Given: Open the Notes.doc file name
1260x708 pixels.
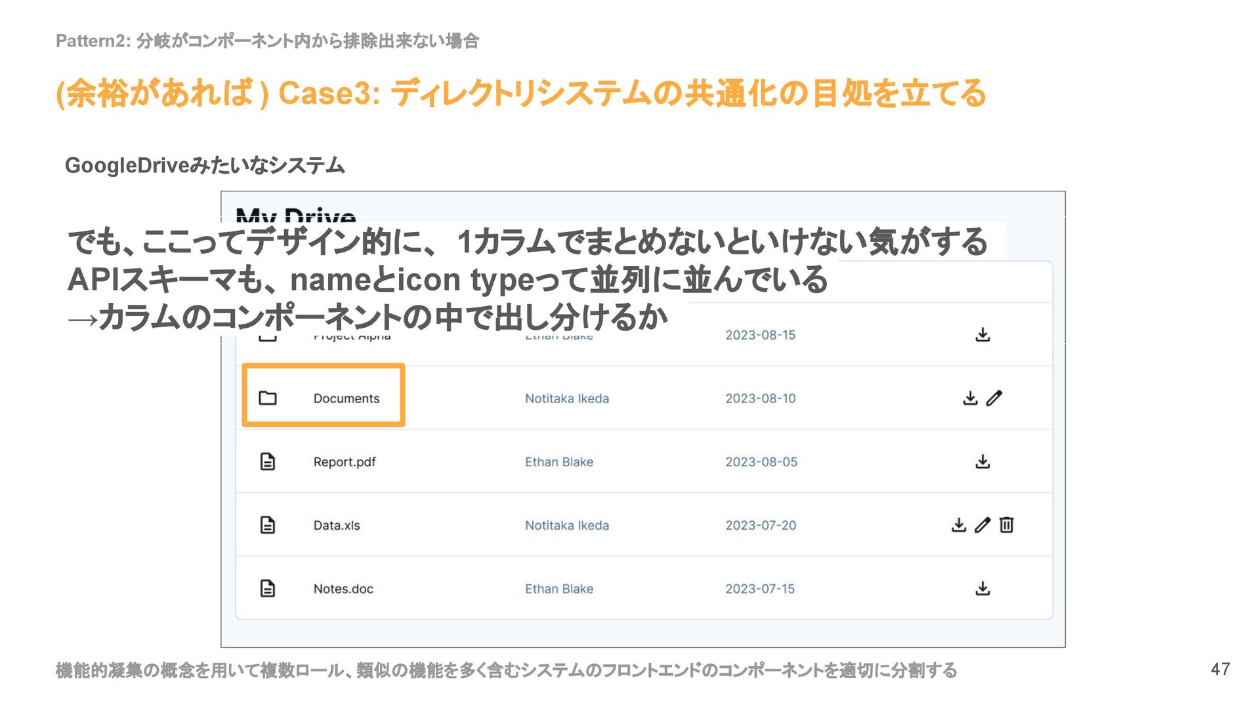Looking at the screenshot, I should click(x=343, y=589).
